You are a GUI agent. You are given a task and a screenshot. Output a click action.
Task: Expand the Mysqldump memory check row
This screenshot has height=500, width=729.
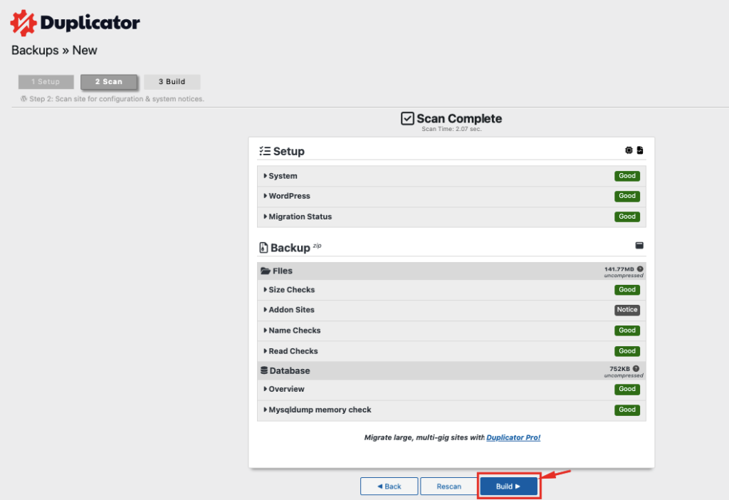451,410
